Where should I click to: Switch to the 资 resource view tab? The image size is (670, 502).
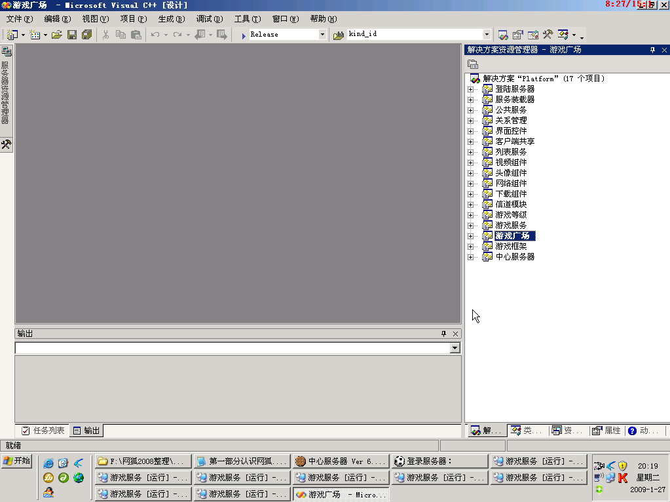(x=567, y=431)
